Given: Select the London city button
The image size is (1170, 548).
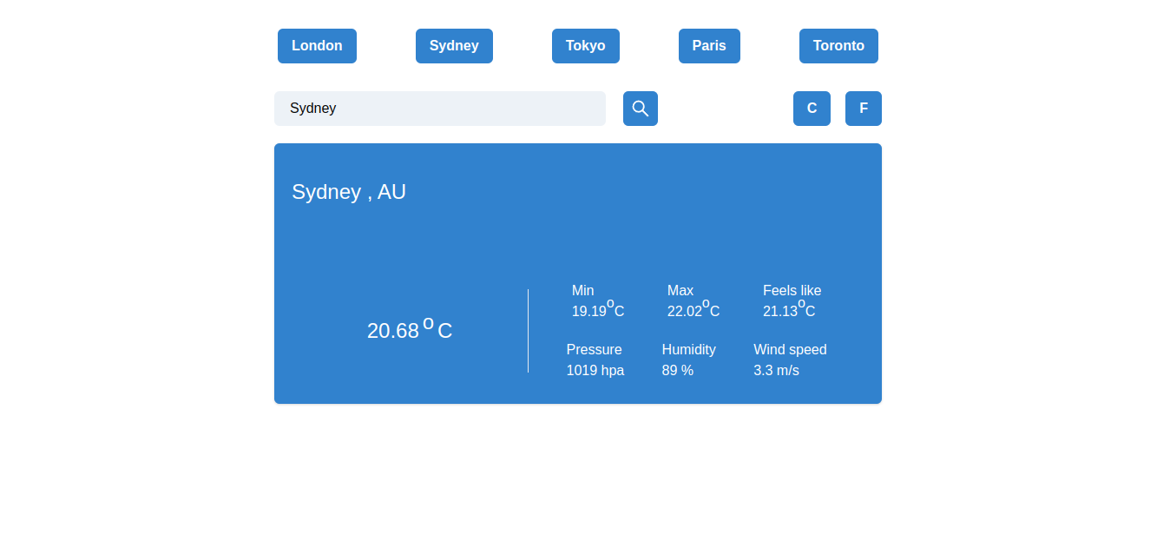Looking at the screenshot, I should click(317, 46).
